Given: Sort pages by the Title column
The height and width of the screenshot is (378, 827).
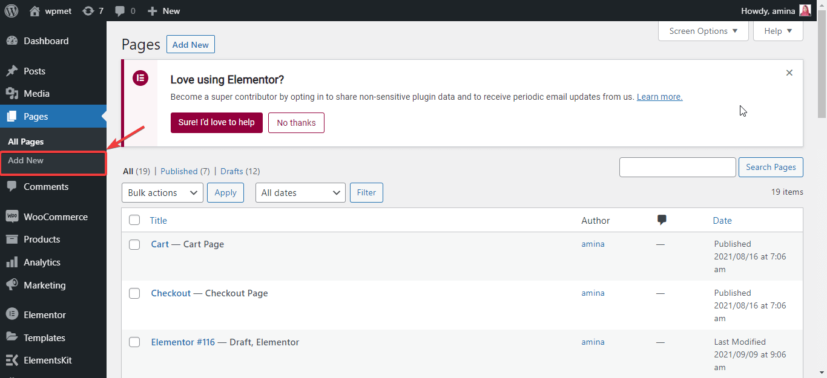Looking at the screenshot, I should coord(159,221).
